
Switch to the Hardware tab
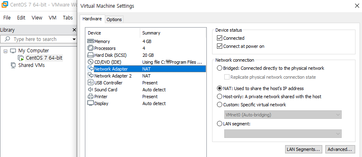pyautogui.click(x=92, y=19)
